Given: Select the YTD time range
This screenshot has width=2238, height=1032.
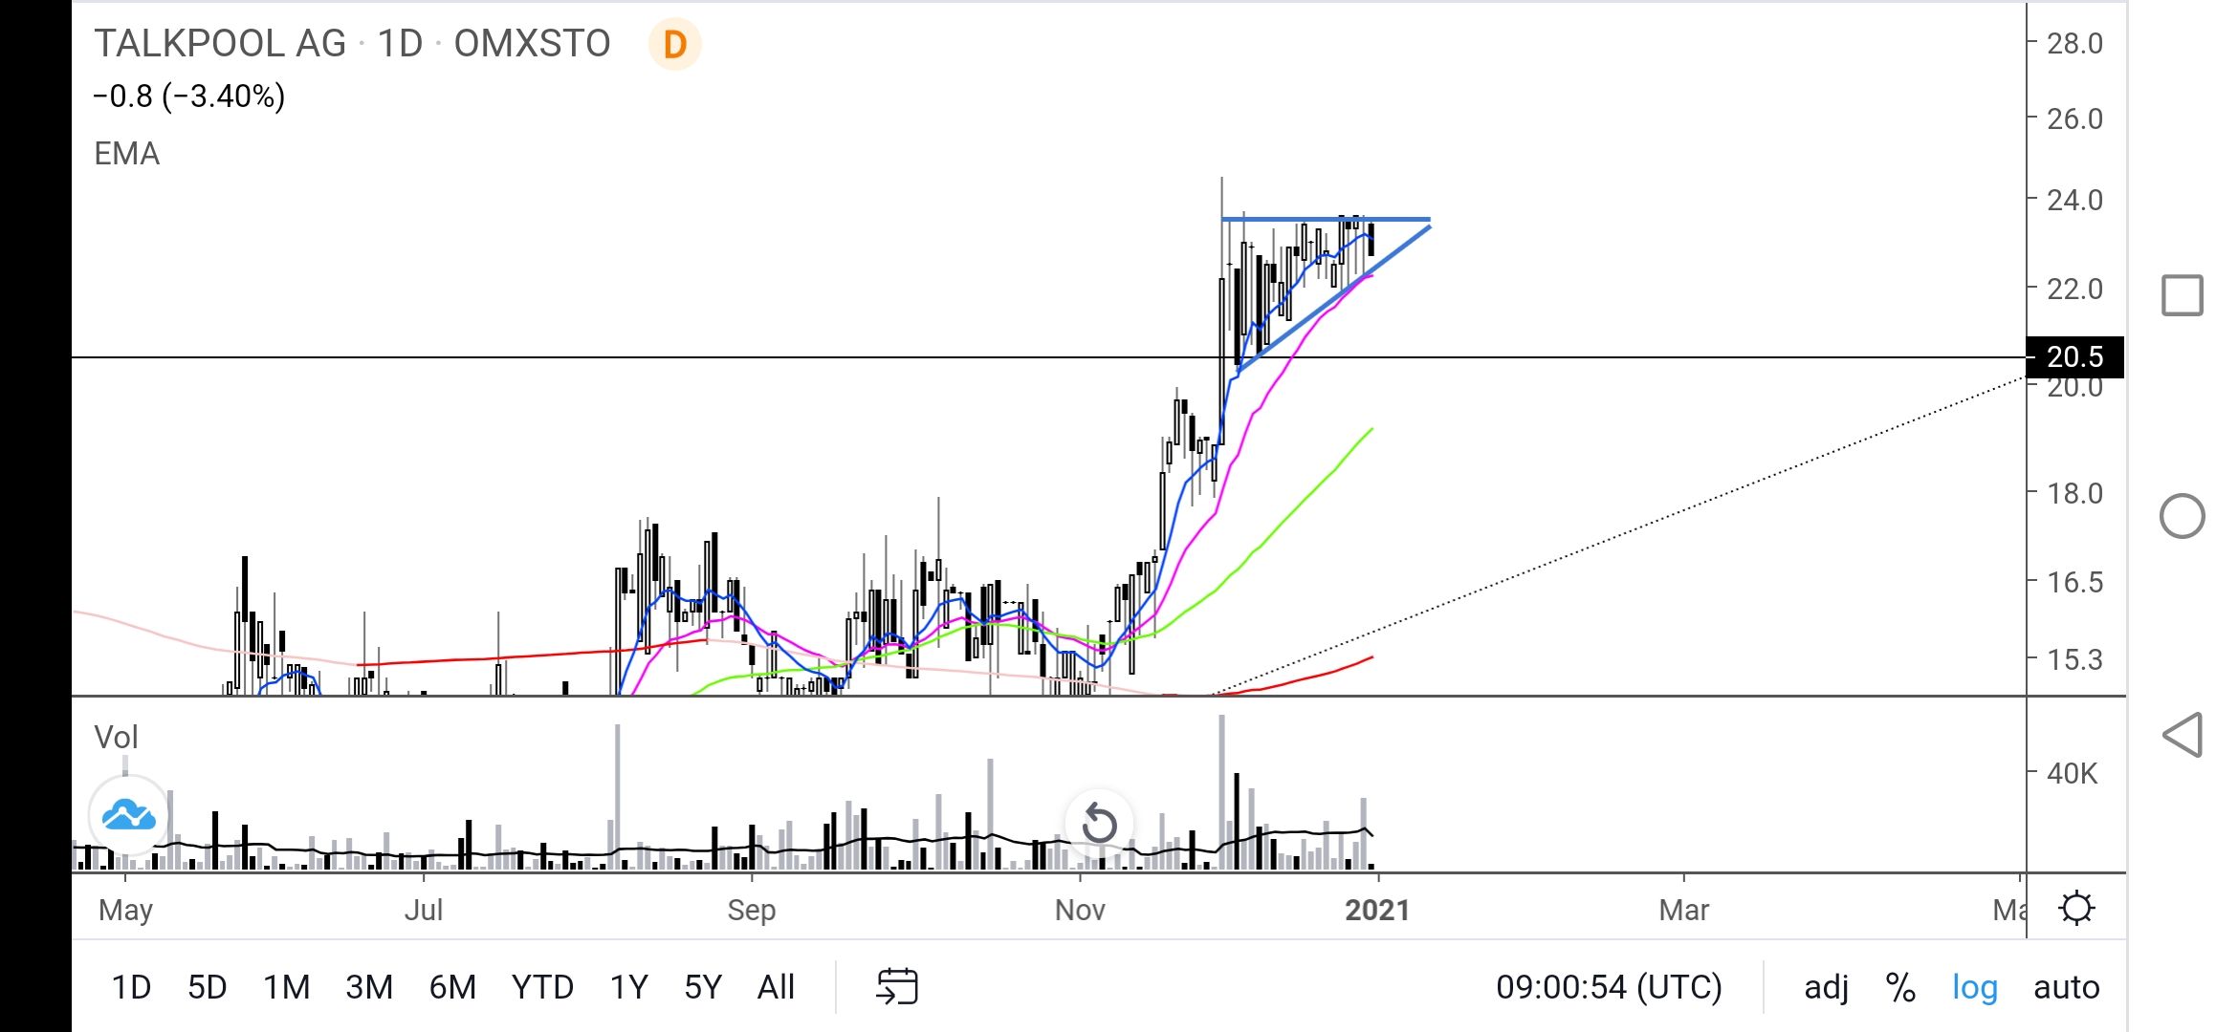Looking at the screenshot, I should tap(542, 987).
